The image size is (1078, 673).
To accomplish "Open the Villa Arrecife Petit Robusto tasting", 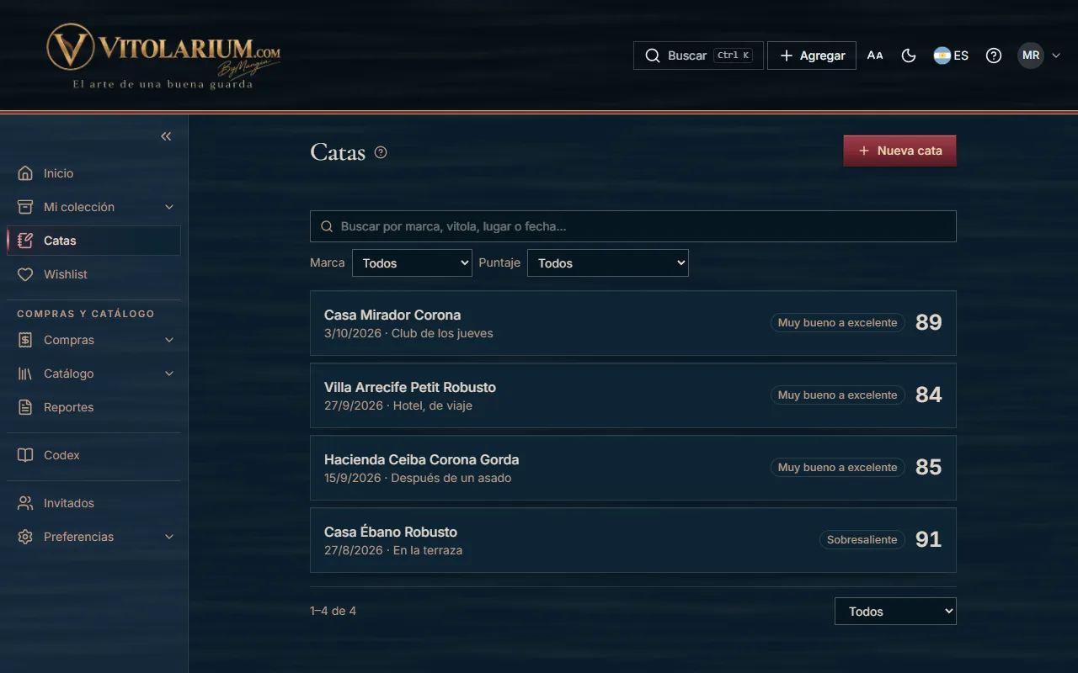I will click(633, 395).
